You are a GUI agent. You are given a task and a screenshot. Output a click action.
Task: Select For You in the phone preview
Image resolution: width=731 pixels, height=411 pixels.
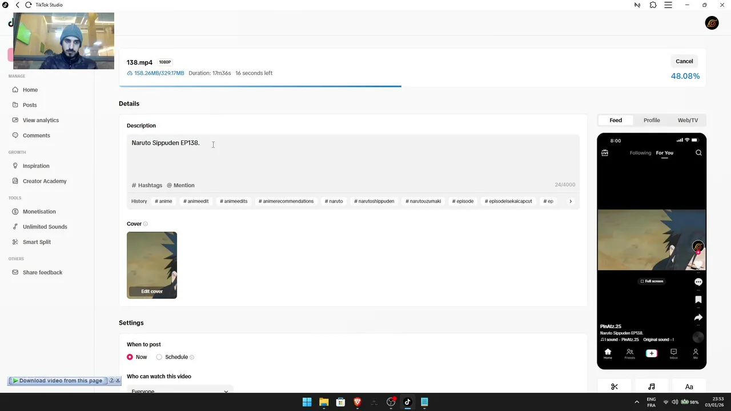pyautogui.click(x=664, y=153)
